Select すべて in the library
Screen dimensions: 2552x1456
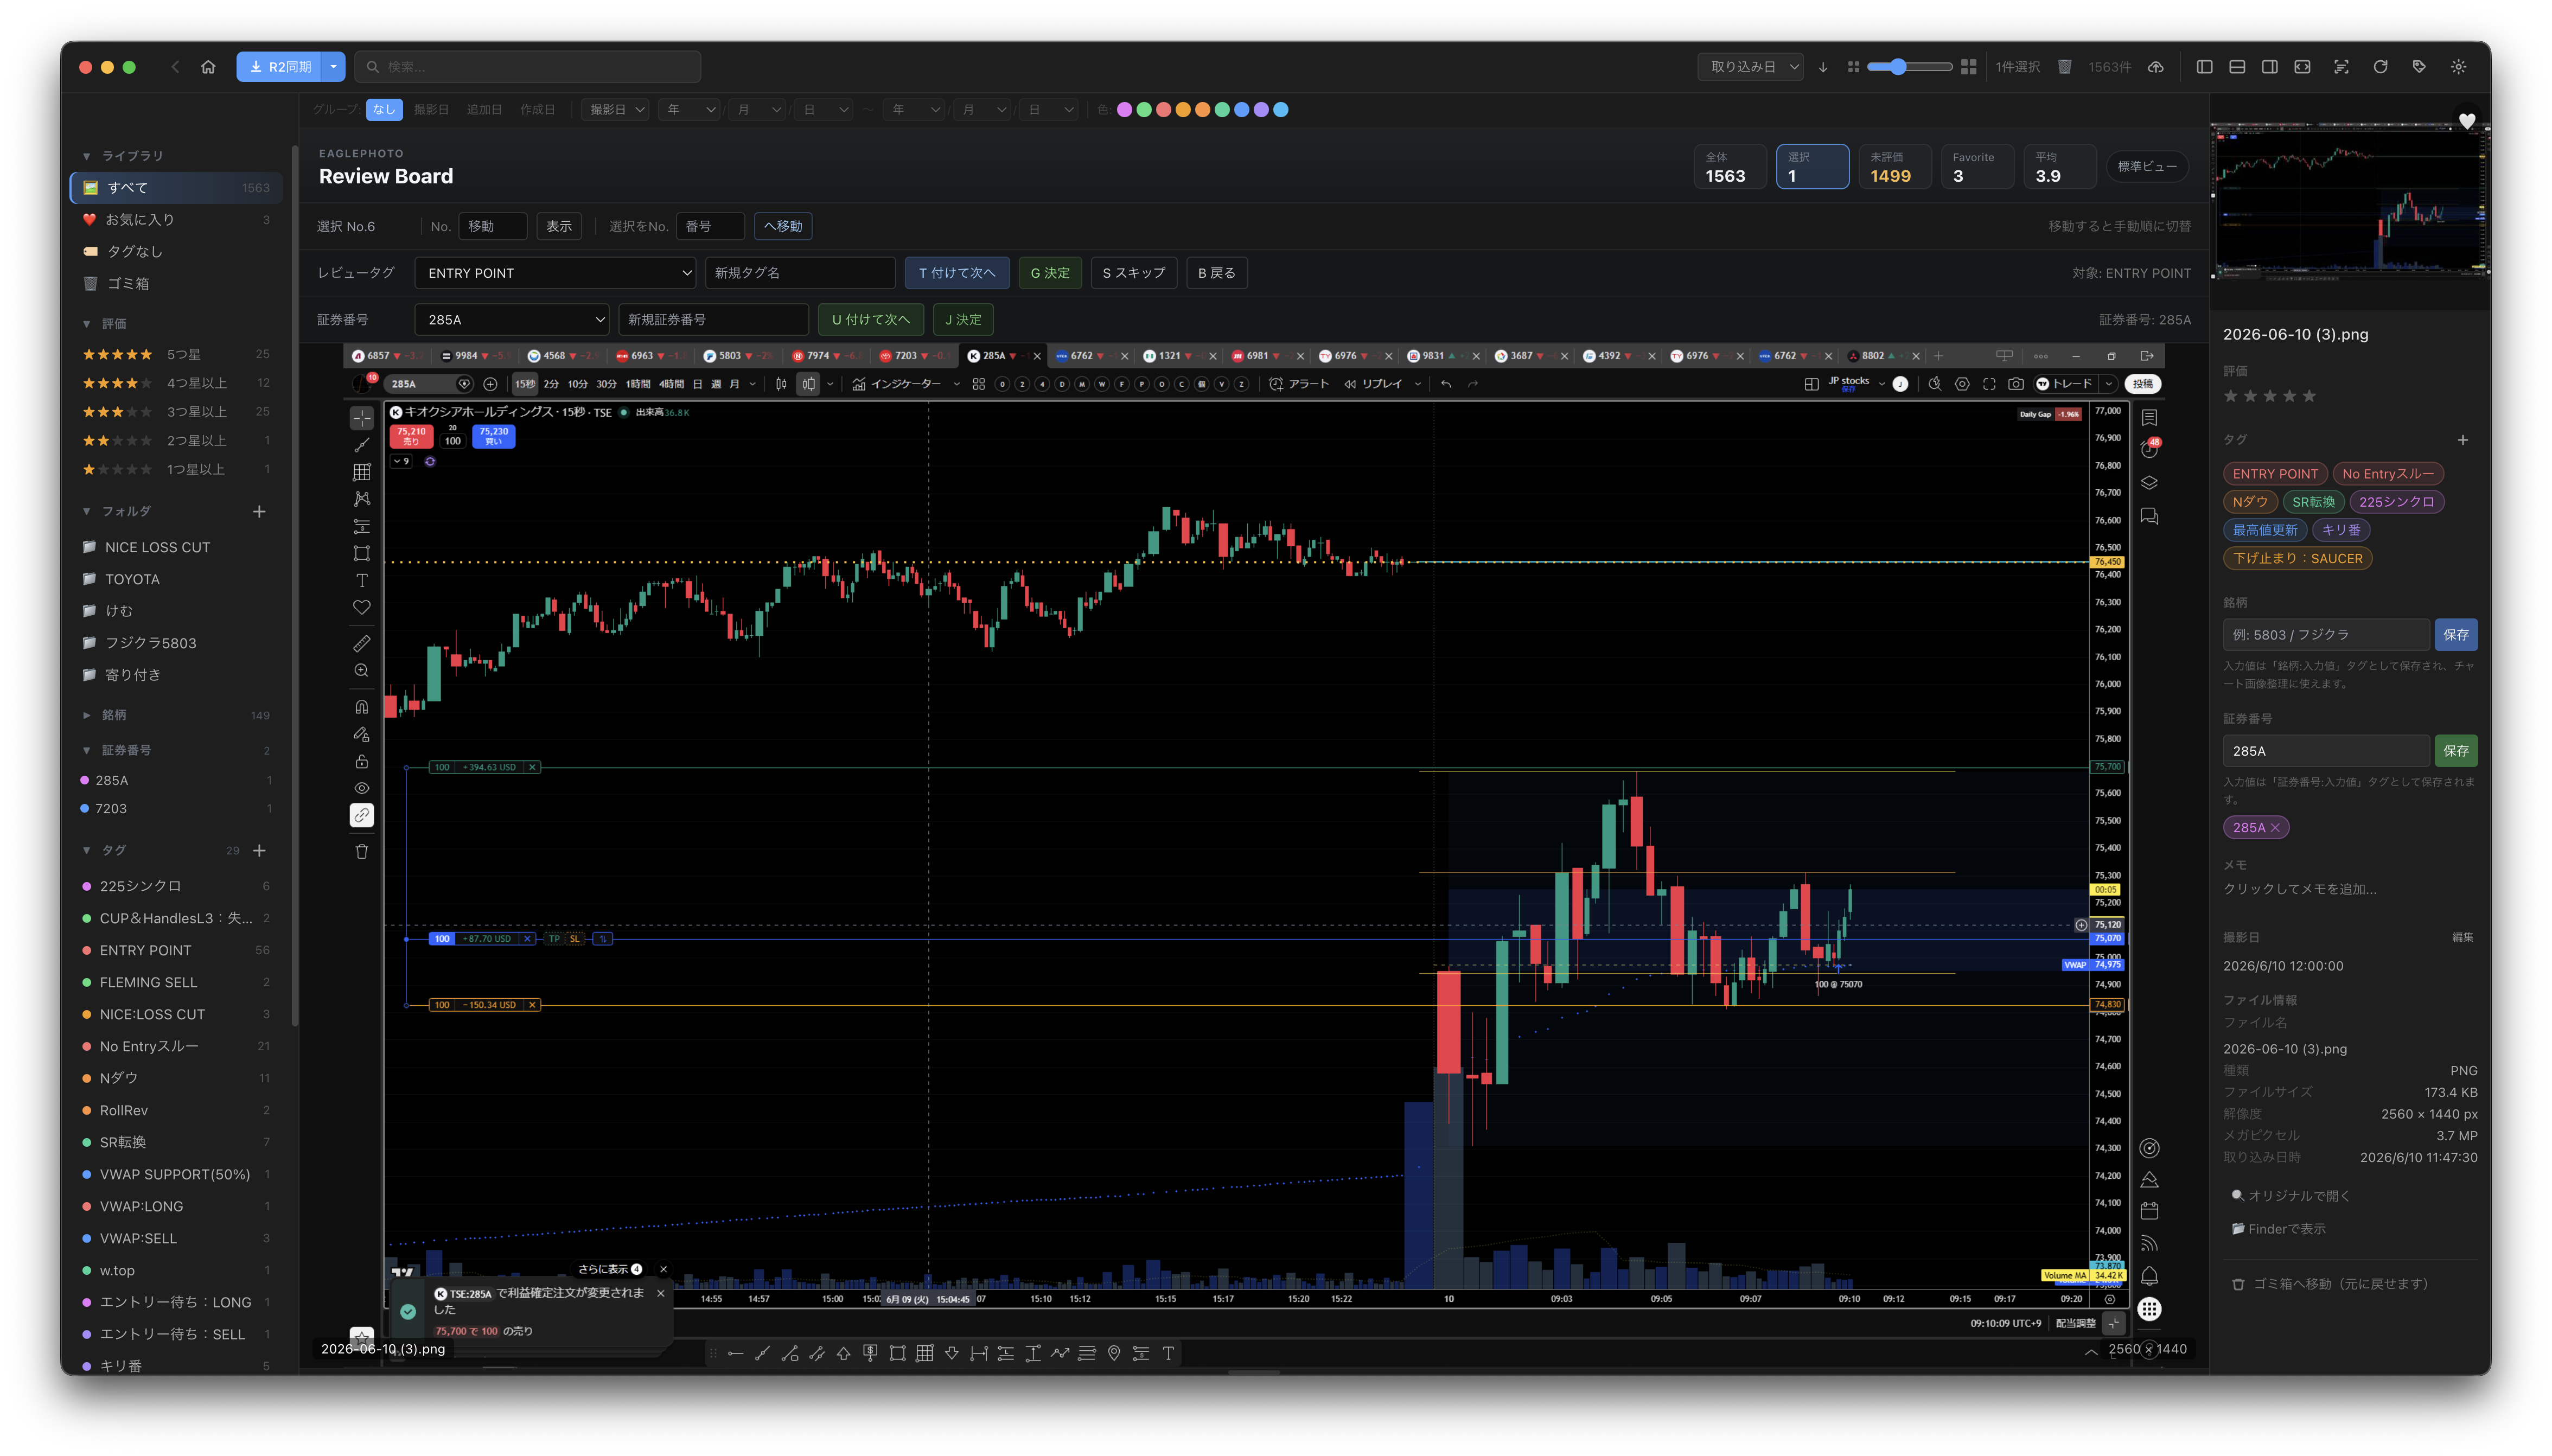coord(176,187)
